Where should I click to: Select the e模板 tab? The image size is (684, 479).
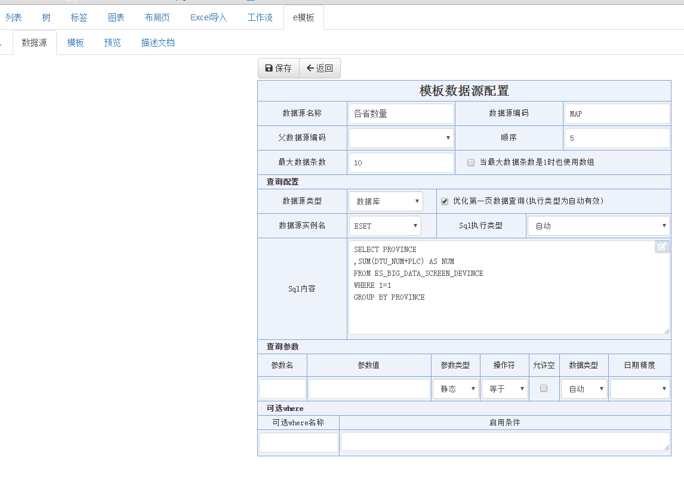pos(304,17)
